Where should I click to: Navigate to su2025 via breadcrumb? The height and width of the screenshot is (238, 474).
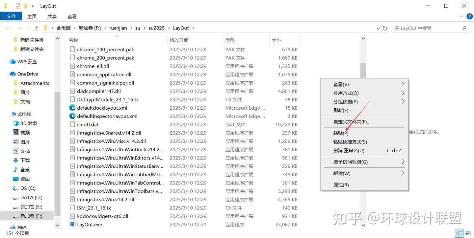tap(156, 28)
